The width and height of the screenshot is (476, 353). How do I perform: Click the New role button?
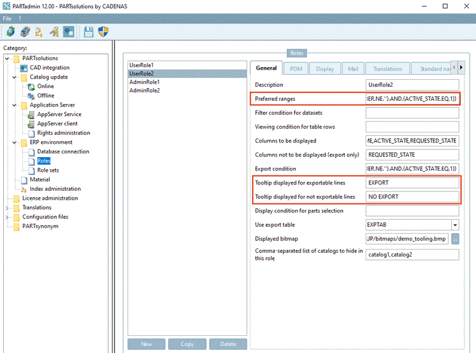147,344
